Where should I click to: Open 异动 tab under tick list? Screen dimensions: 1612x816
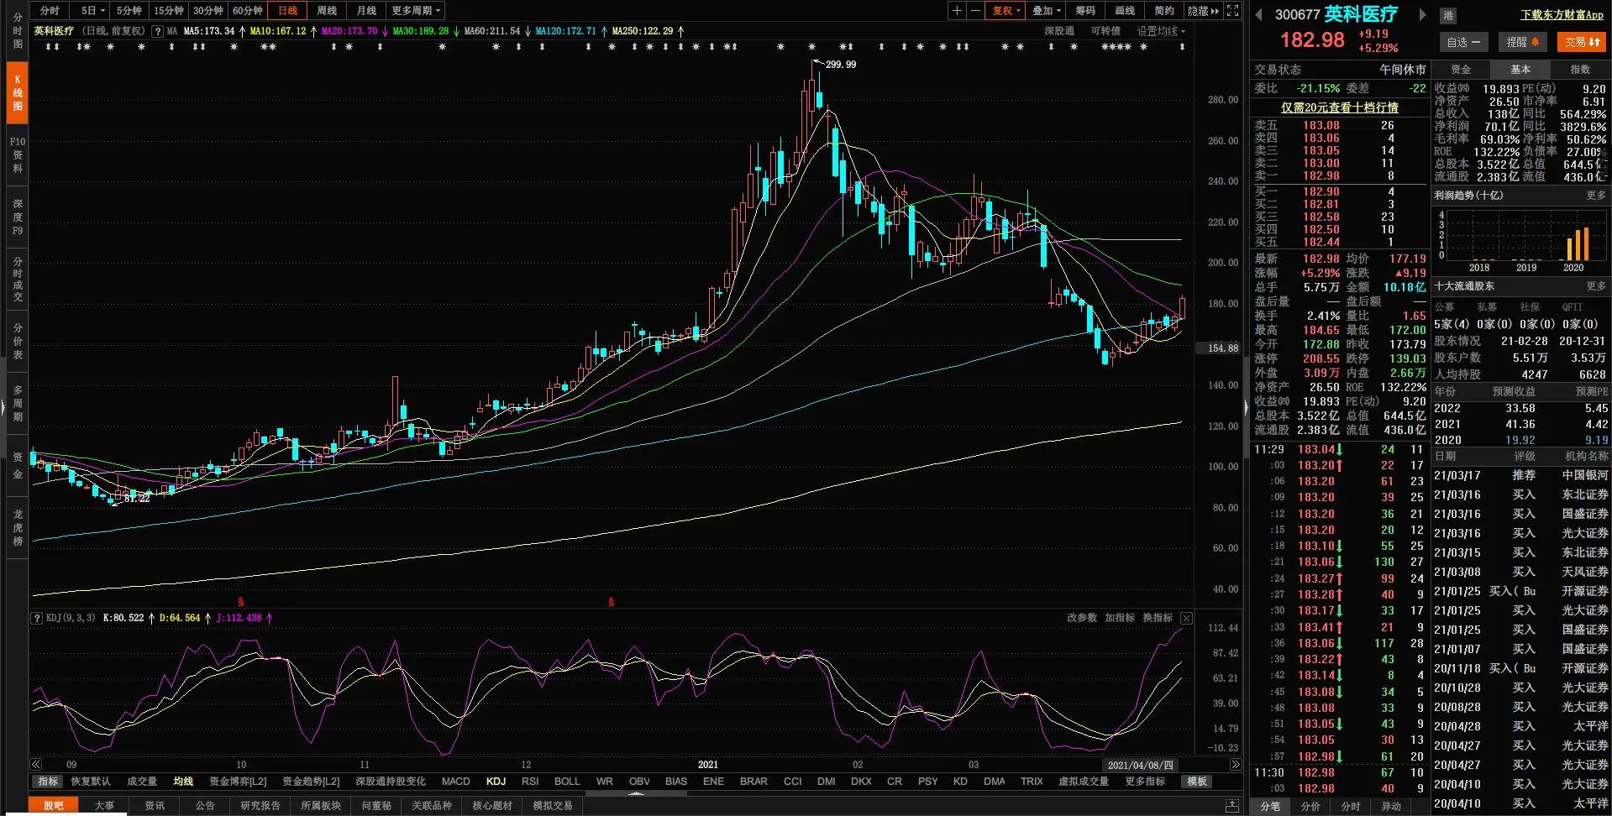(x=1391, y=807)
